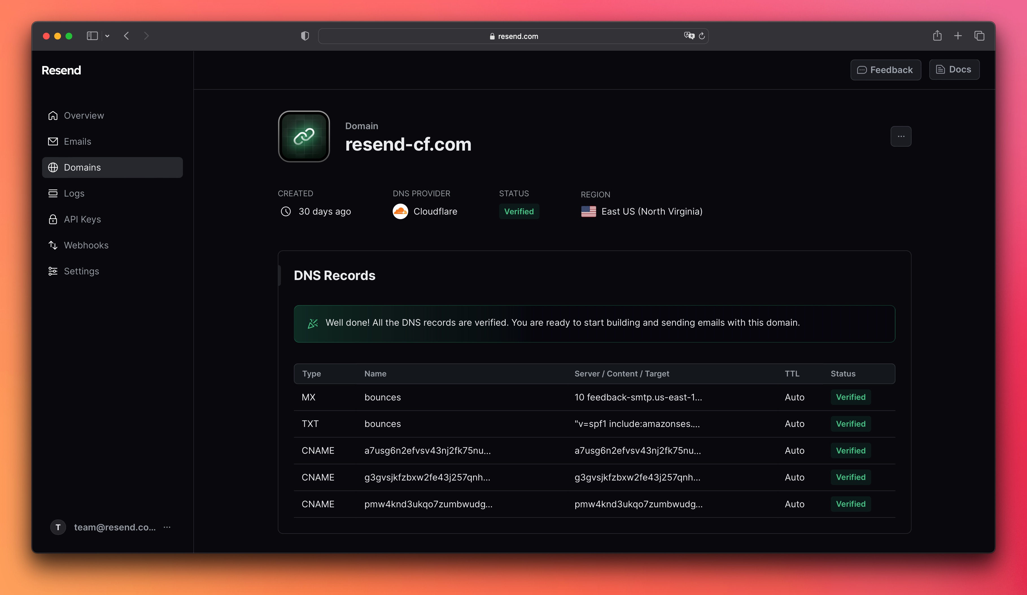The height and width of the screenshot is (595, 1027).
Task: Open the Feedback button
Action: click(885, 70)
